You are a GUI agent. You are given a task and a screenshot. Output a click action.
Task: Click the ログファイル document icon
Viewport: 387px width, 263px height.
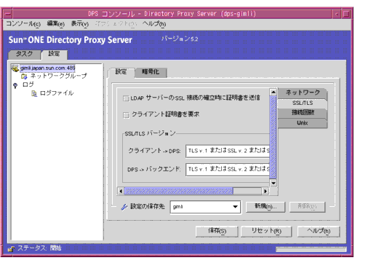tap(34, 93)
